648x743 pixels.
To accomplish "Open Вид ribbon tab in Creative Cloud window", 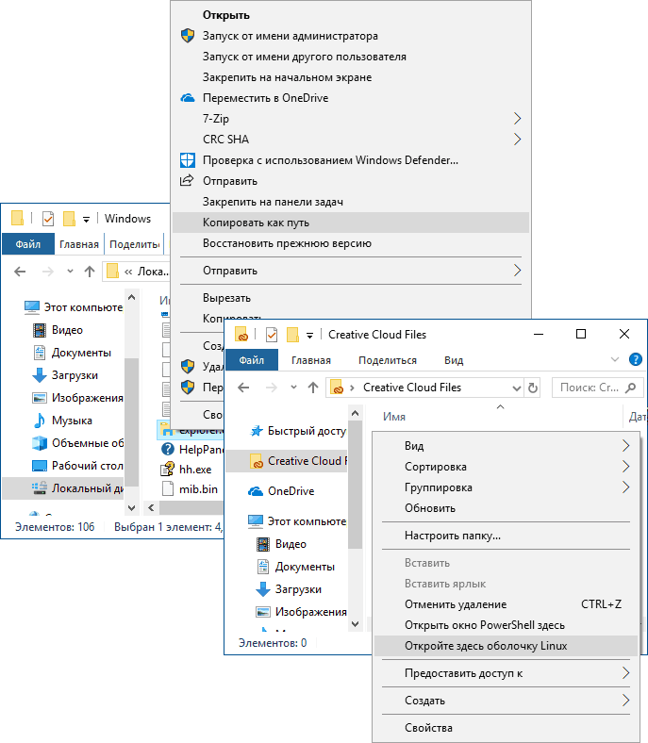I will point(454,360).
